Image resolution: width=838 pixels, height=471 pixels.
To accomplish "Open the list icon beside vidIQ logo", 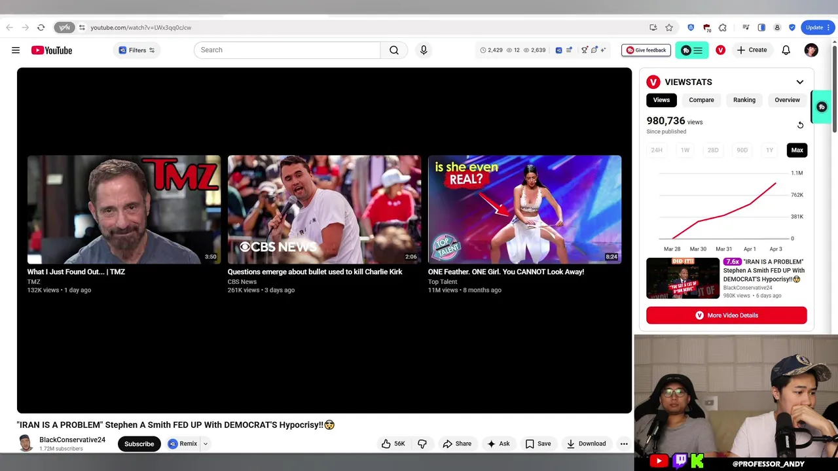I will 569,50.
